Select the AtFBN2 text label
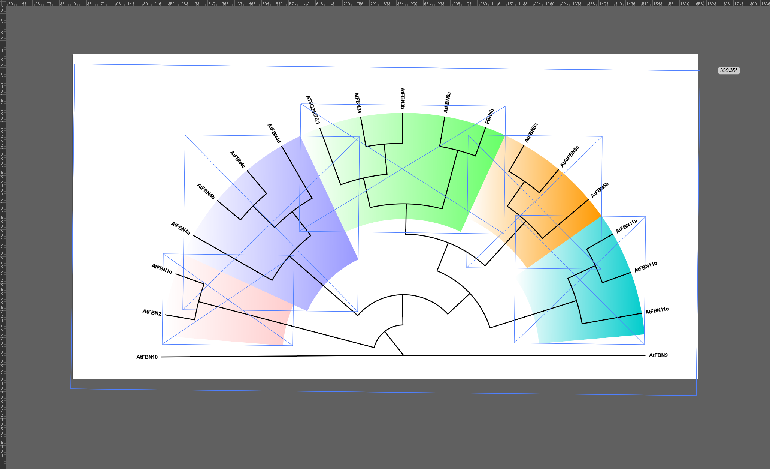The width and height of the screenshot is (770, 469). tap(152, 312)
